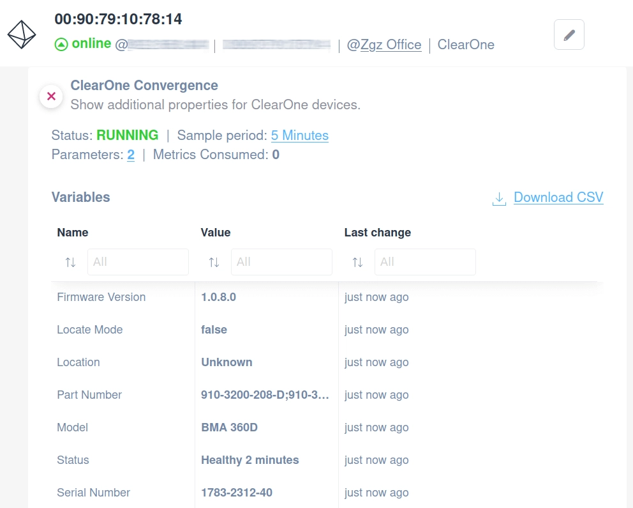Focus the Name filter input field
The width and height of the screenshot is (633, 508).
tap(138, 262)
